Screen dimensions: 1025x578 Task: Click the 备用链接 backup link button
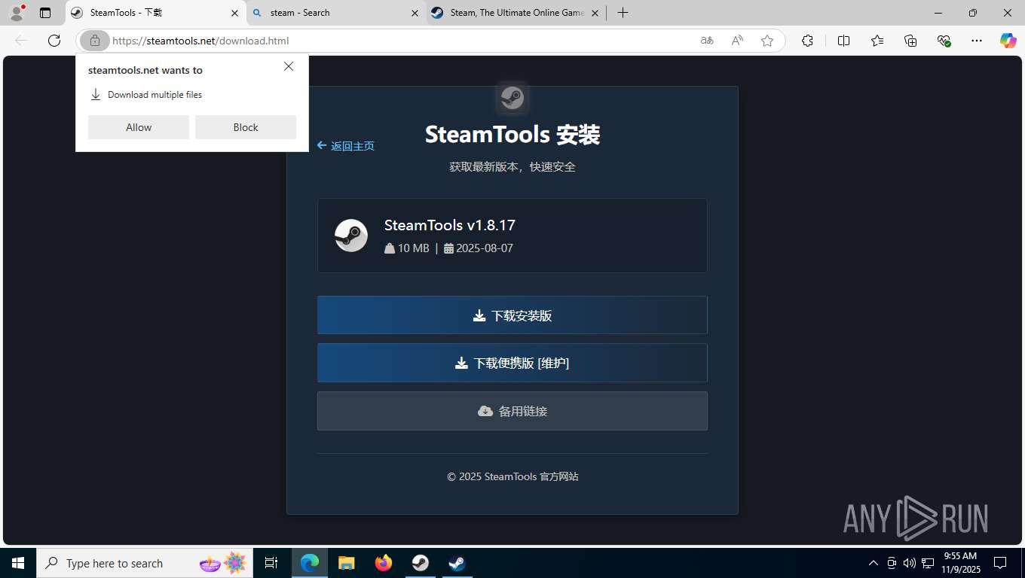pos(512,411)
